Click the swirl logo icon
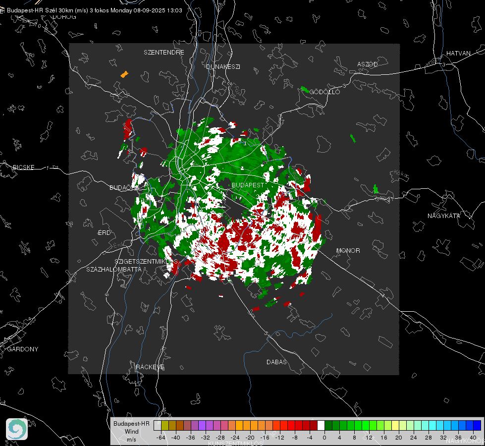Image resolution: width=485 pixels, height=446 pixels. (17, 429)
